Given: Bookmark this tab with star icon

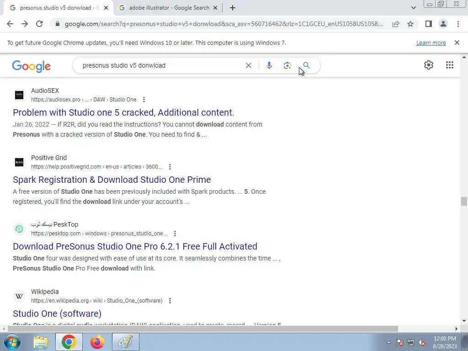Looking at the screenshot, I should coord(410,24).
